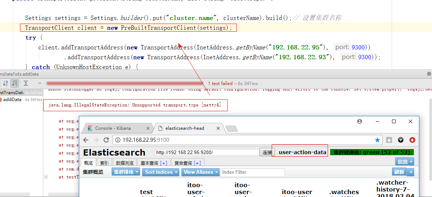Click the 'itoo-user' index header
Screen dimensions: 432x197
click(x=297, y=192)
